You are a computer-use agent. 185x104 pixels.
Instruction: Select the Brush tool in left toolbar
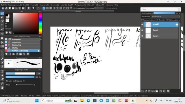pos(2,13)
